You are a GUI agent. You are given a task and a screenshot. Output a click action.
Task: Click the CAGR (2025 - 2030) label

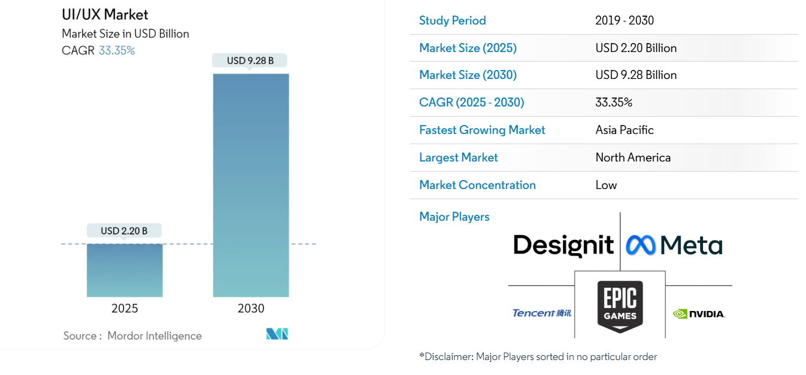pyautogui.click(x=471, y=102)
